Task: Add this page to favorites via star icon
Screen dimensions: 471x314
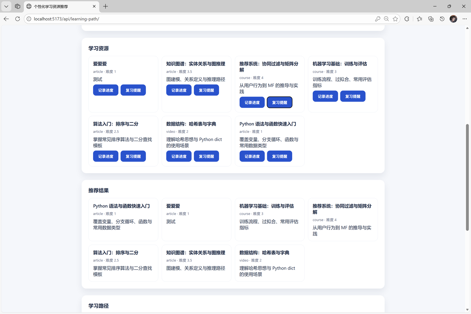Action: pos(395,19)
